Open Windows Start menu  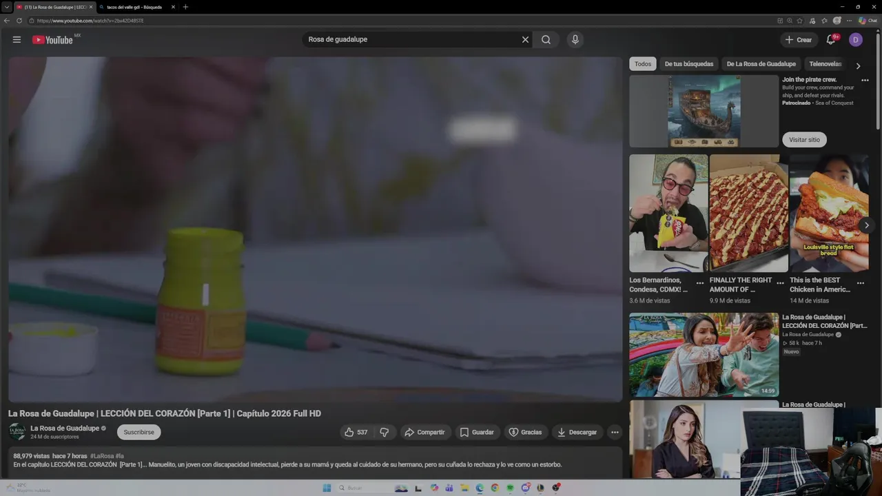click(327, 488)
